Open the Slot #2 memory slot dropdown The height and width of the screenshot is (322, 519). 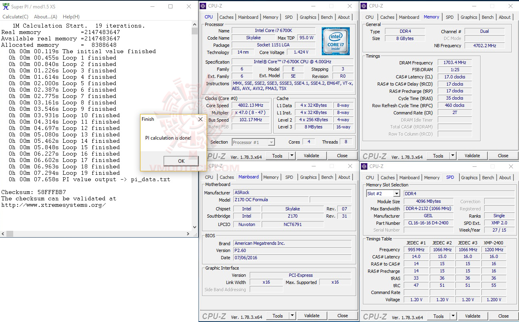(x=383, y=194)
